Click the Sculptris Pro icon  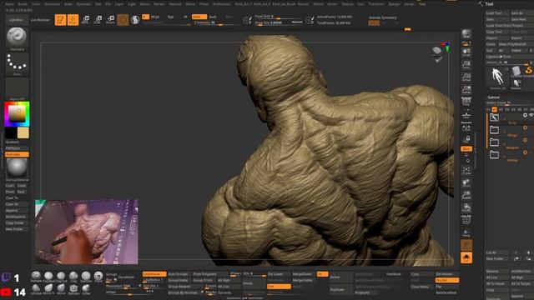[135, 20]
